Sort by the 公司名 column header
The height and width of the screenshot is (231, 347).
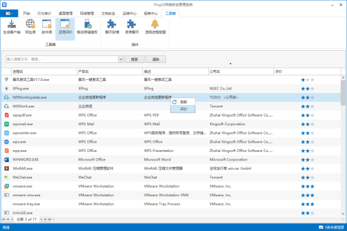(x=241, y=72)
